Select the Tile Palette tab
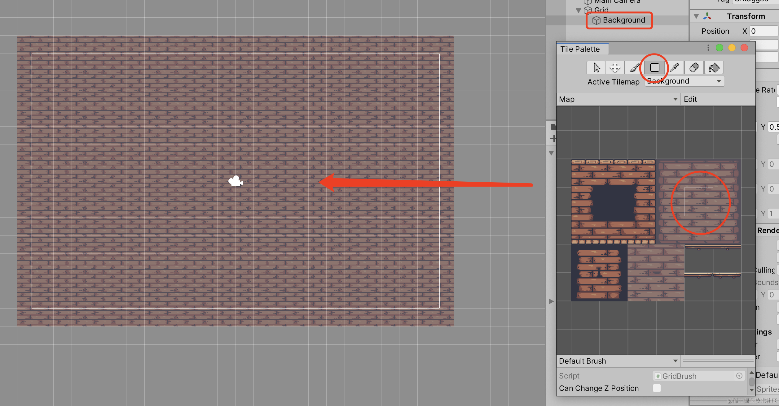 point(583,49)
